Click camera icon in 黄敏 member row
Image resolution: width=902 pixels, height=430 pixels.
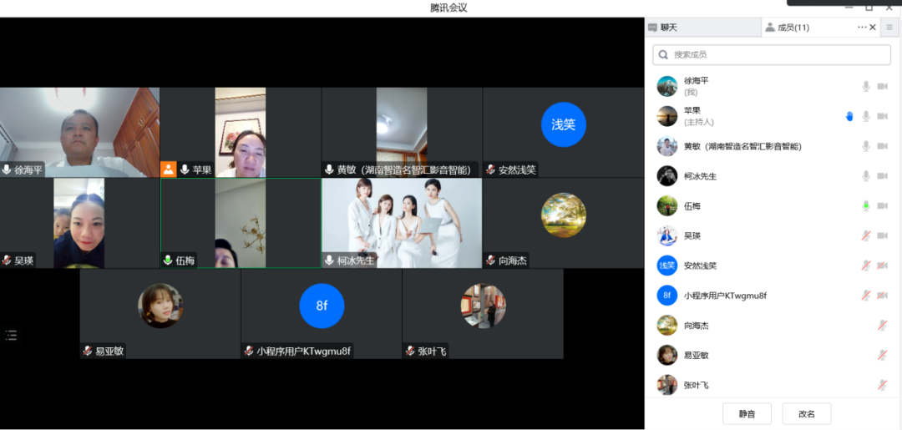coord(882,146)
